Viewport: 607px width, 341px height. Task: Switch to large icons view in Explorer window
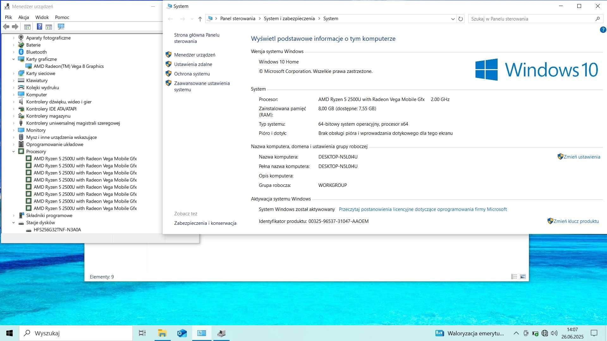(x=523, y=277)
